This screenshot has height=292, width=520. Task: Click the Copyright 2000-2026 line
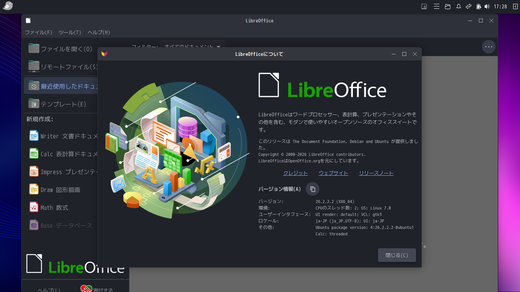coord(312,154)
